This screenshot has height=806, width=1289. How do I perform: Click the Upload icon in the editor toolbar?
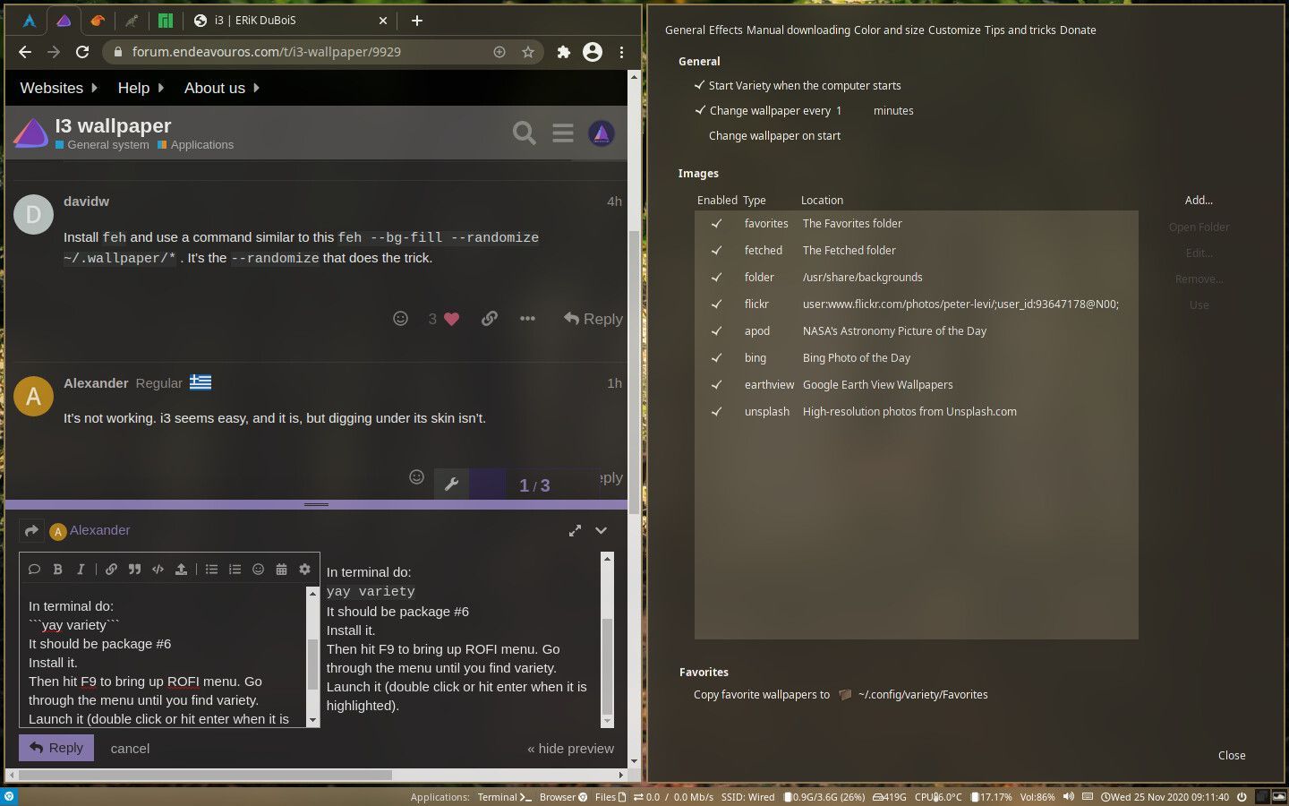tap(181, 569)
